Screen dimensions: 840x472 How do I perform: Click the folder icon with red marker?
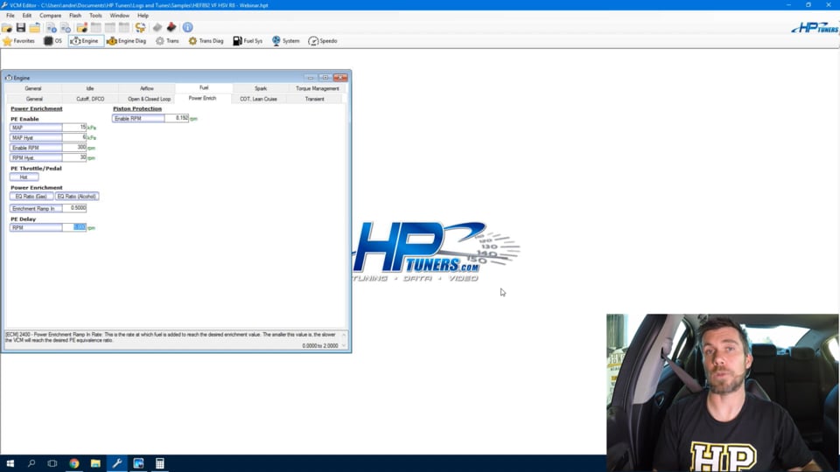click(82, 27)
